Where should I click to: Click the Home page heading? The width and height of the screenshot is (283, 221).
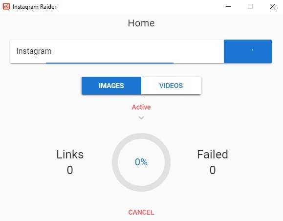(141, 23)
